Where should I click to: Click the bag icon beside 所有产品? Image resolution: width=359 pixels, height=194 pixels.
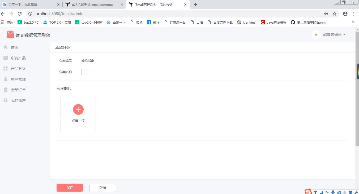(6, 58)
